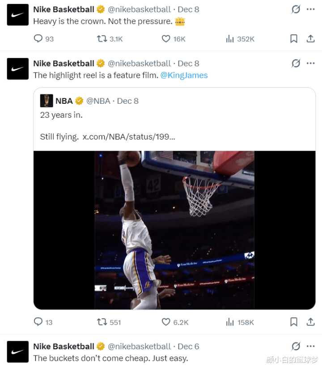Viewport: 322px width, 368px height.
Task: Bookmark the highlight reel tweet
Action: coord(294,322)
